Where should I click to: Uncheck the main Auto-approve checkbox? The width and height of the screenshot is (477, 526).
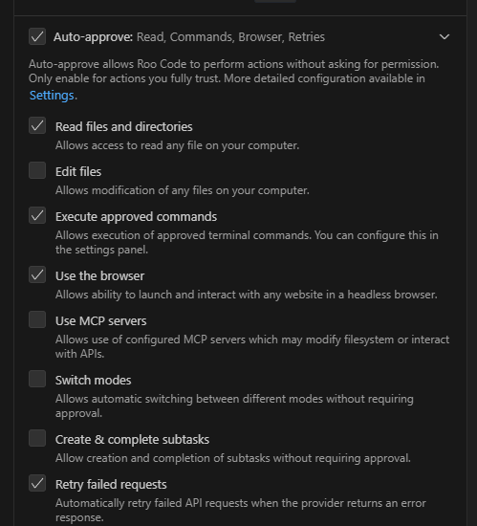click(37, 36)
